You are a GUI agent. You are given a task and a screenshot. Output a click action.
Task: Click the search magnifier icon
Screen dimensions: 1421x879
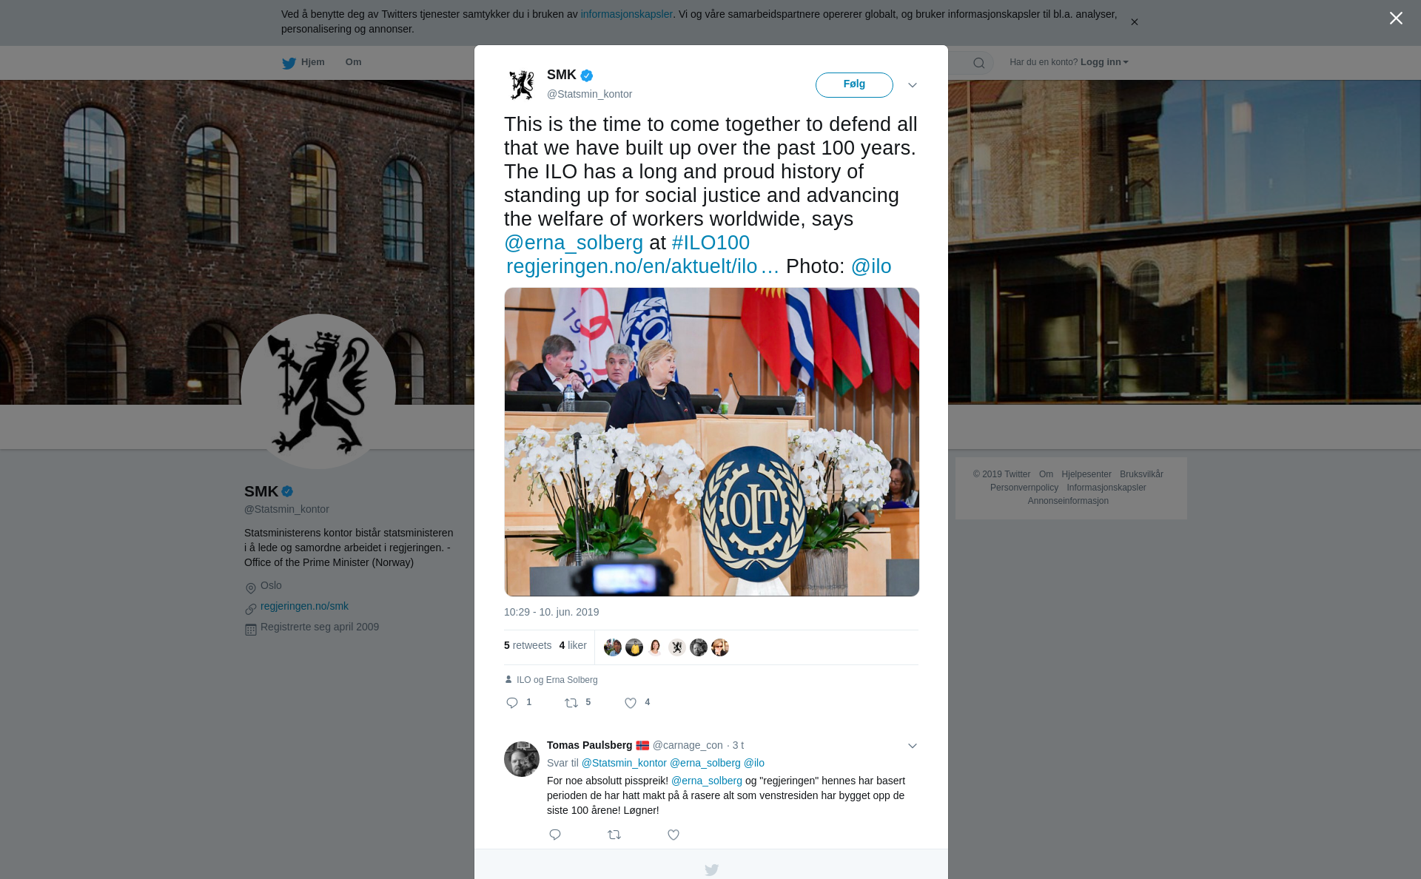pyautogui.click(x=979, y=63)
